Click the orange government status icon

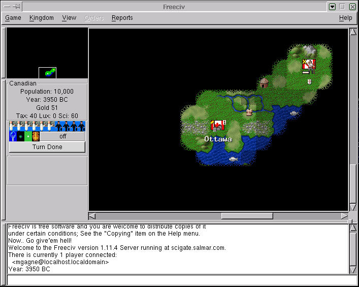36,136
